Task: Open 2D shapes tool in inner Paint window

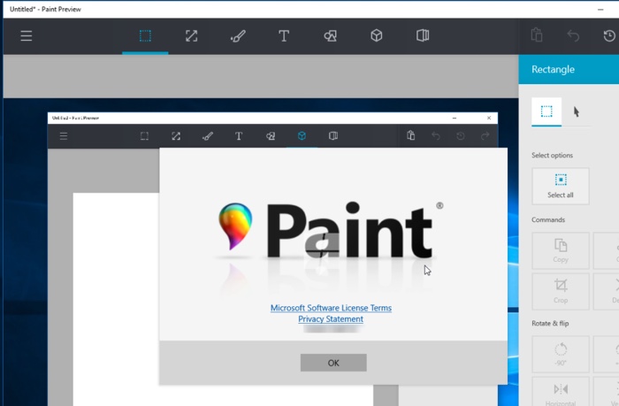Action: (x=271, y=136)
